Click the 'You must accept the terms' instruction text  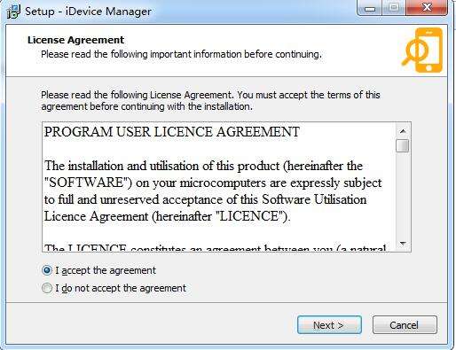click(292, 95)
